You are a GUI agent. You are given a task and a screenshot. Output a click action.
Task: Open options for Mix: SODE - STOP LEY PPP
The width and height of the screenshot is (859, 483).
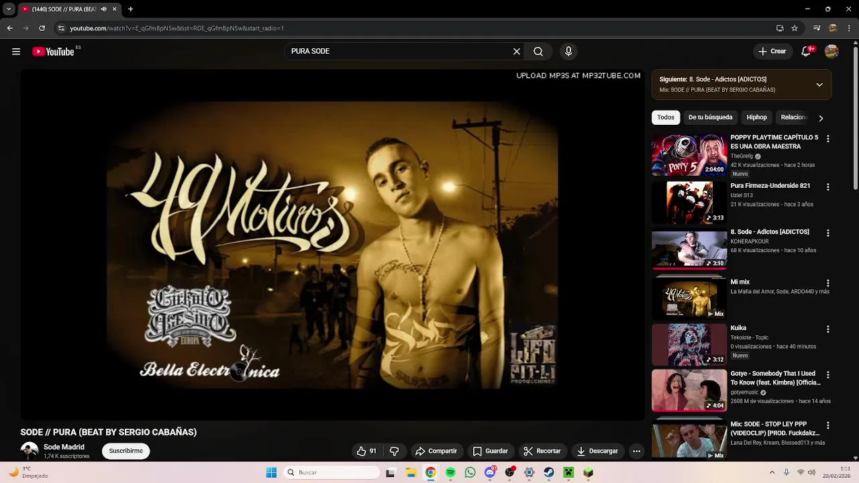[827, 425]
